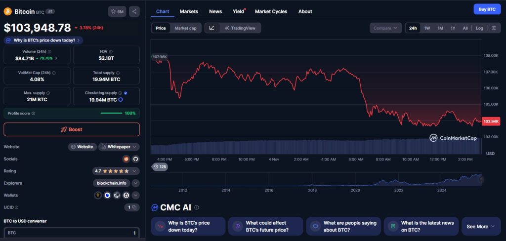Copy the UCID using the copy icon
The height and width of the screenshot is (241, 506).
[132, 207]
